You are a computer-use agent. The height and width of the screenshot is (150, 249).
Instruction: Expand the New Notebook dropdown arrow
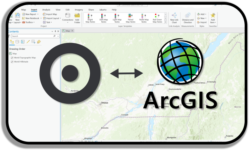coord(41,18)
